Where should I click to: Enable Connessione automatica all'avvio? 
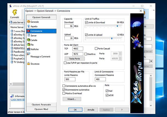tap(64, 86)
